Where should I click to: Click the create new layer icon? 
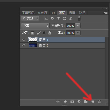(93, 102)
